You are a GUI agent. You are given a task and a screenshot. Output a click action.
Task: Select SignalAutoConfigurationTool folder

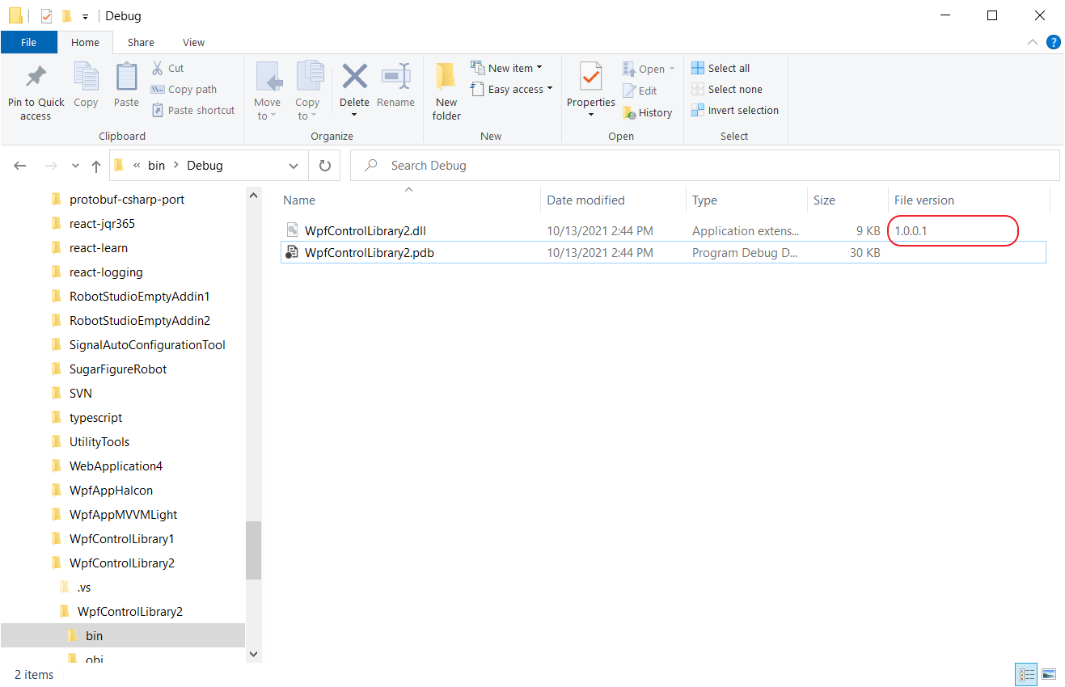147,345
